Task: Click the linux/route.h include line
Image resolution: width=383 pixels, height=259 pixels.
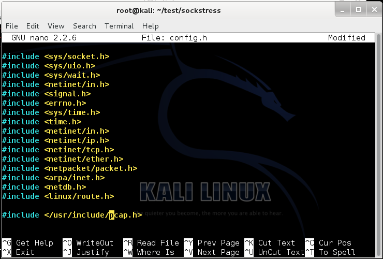Action: [58, 196]
